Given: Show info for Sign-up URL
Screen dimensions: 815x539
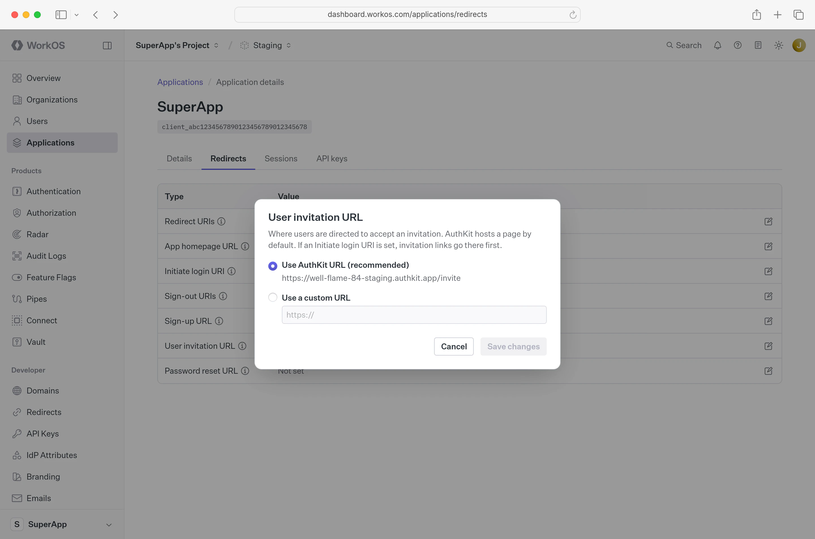Looking at the screenshot, I should point(219,321).
